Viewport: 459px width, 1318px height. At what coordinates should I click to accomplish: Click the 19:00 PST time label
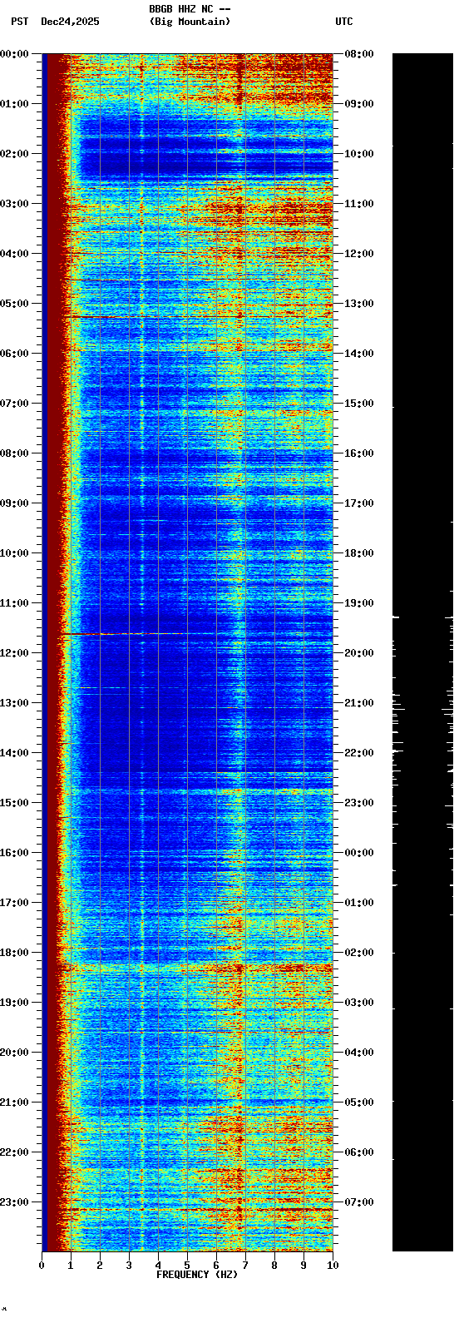point(14,1003)
